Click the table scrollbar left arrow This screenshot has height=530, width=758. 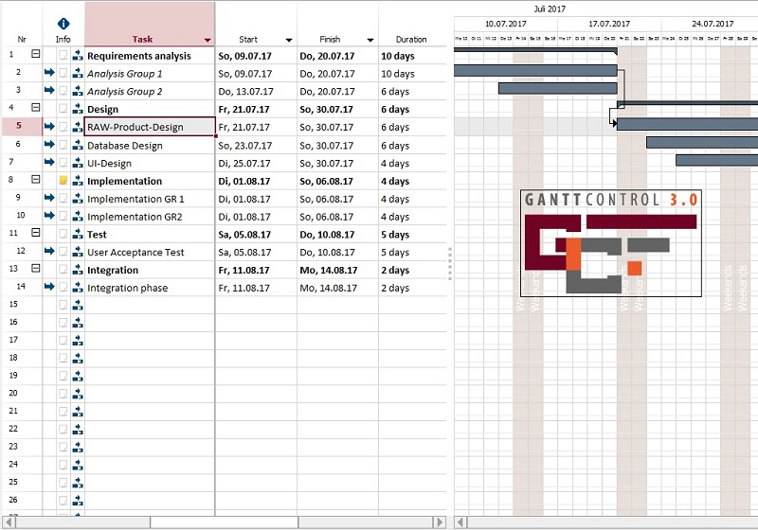point(9,522)
